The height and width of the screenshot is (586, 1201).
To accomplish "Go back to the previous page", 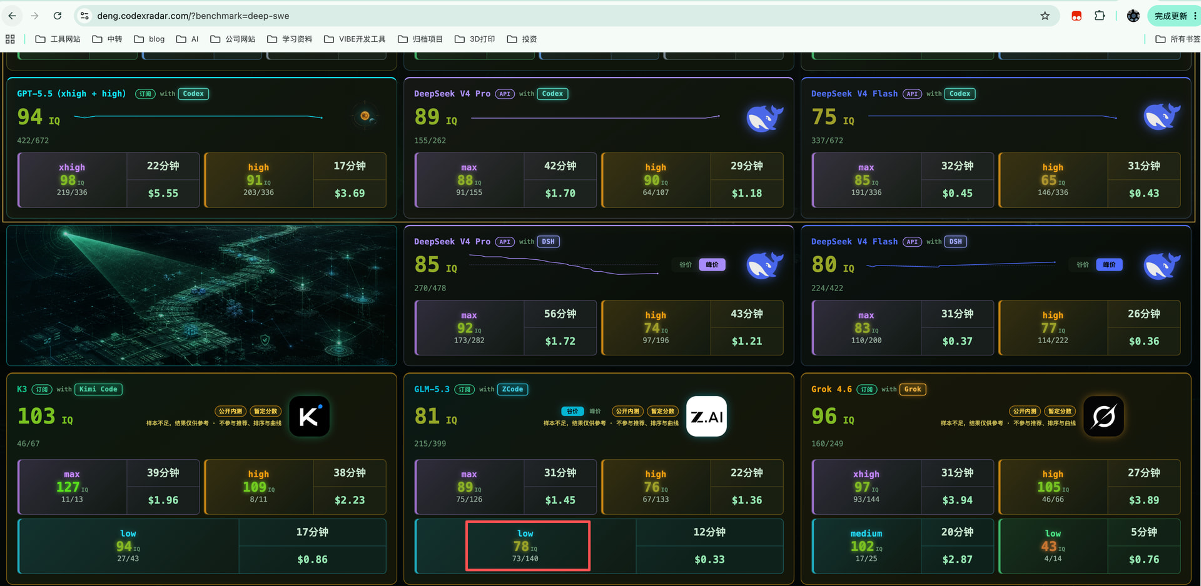I will click(13, 16).
